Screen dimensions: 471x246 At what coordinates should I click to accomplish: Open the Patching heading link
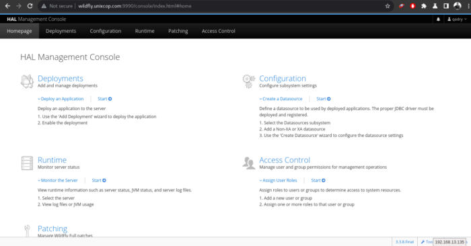52,229
